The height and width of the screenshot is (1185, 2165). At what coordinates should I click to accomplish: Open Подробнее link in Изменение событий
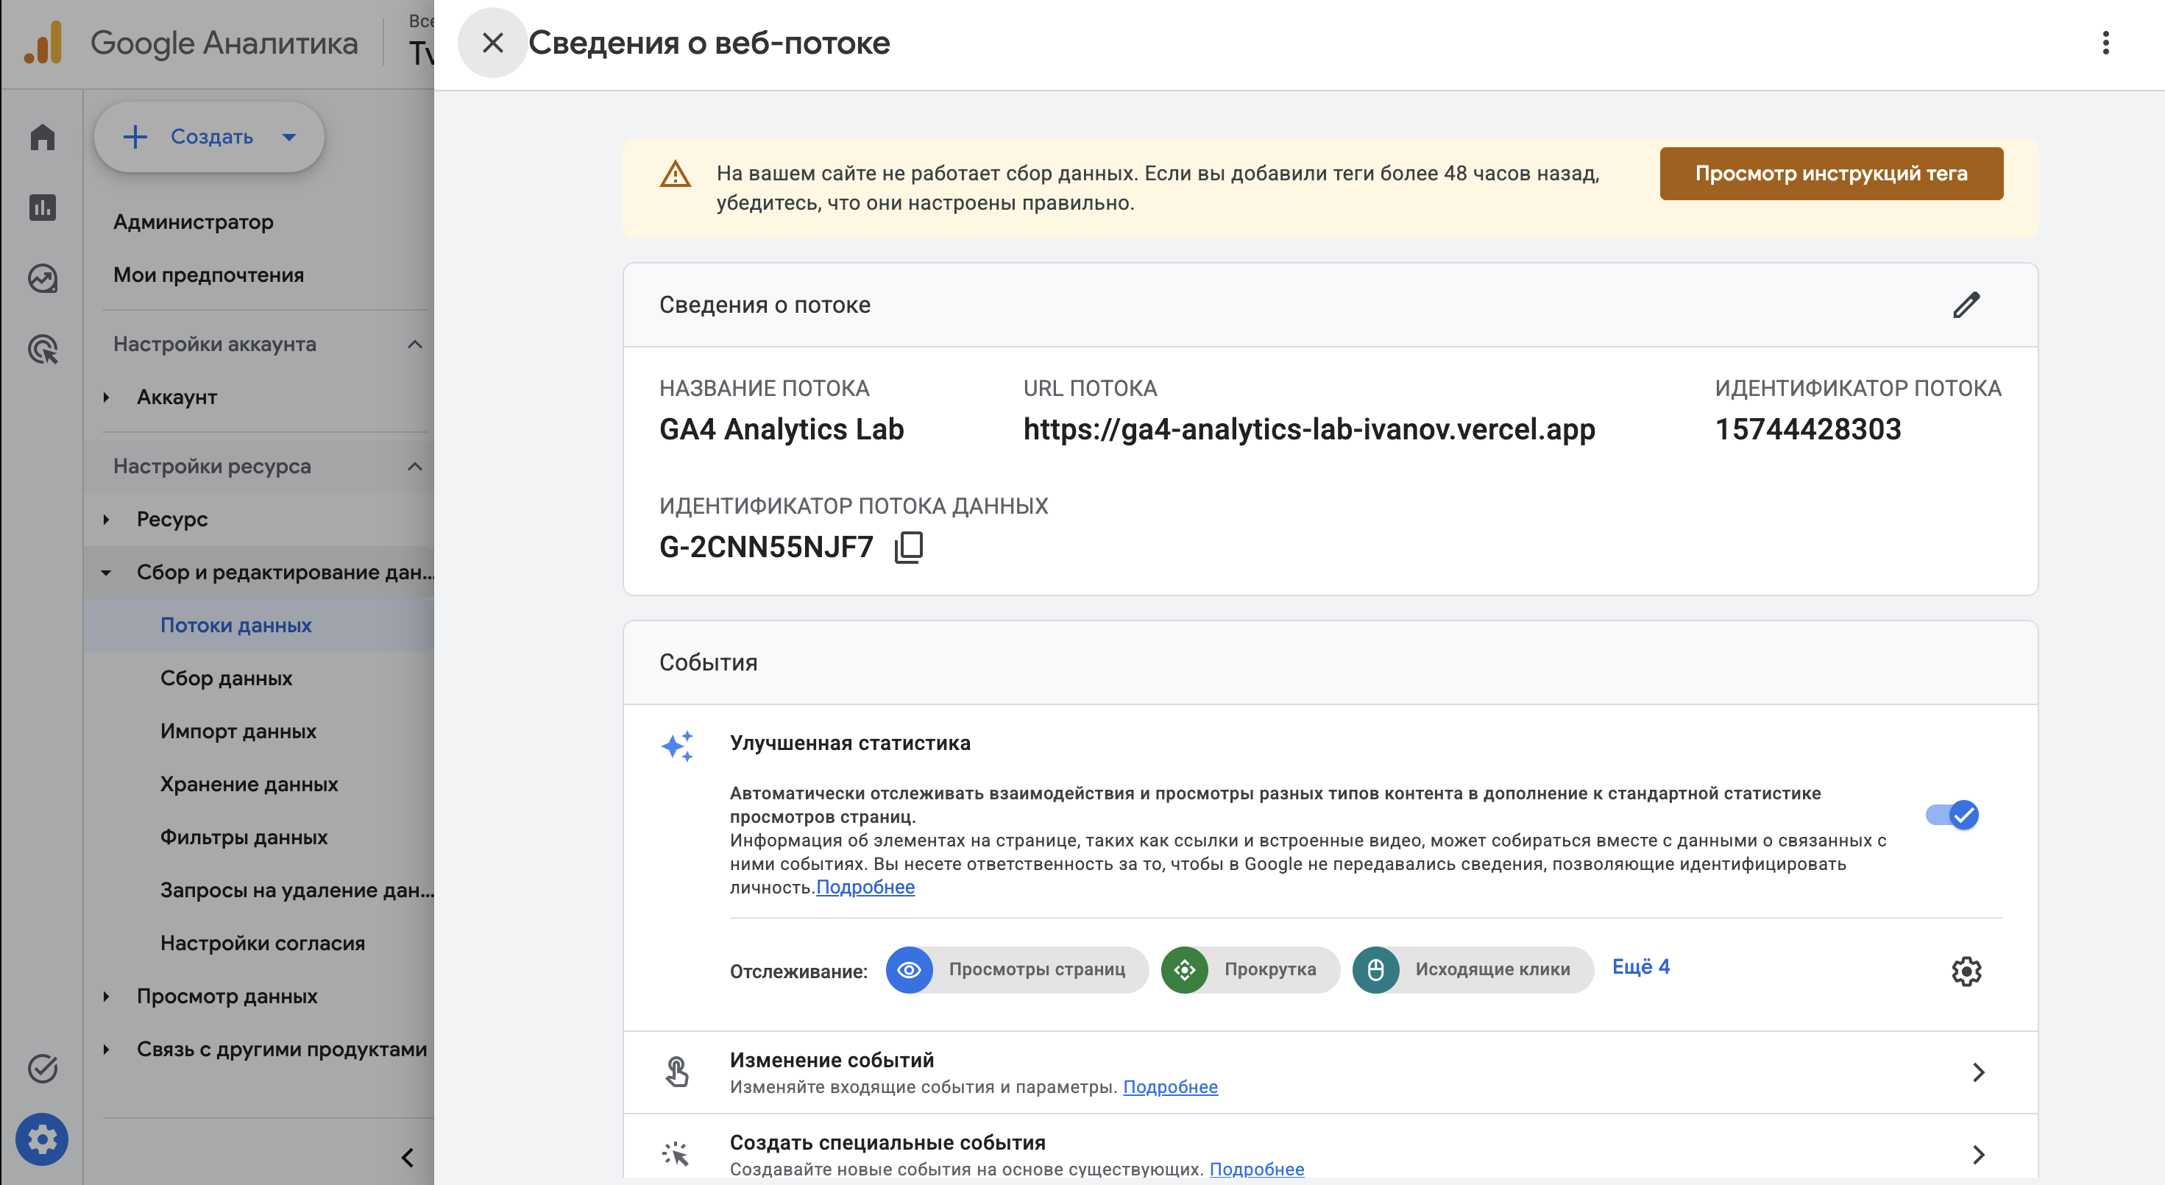(1170, 1088)
